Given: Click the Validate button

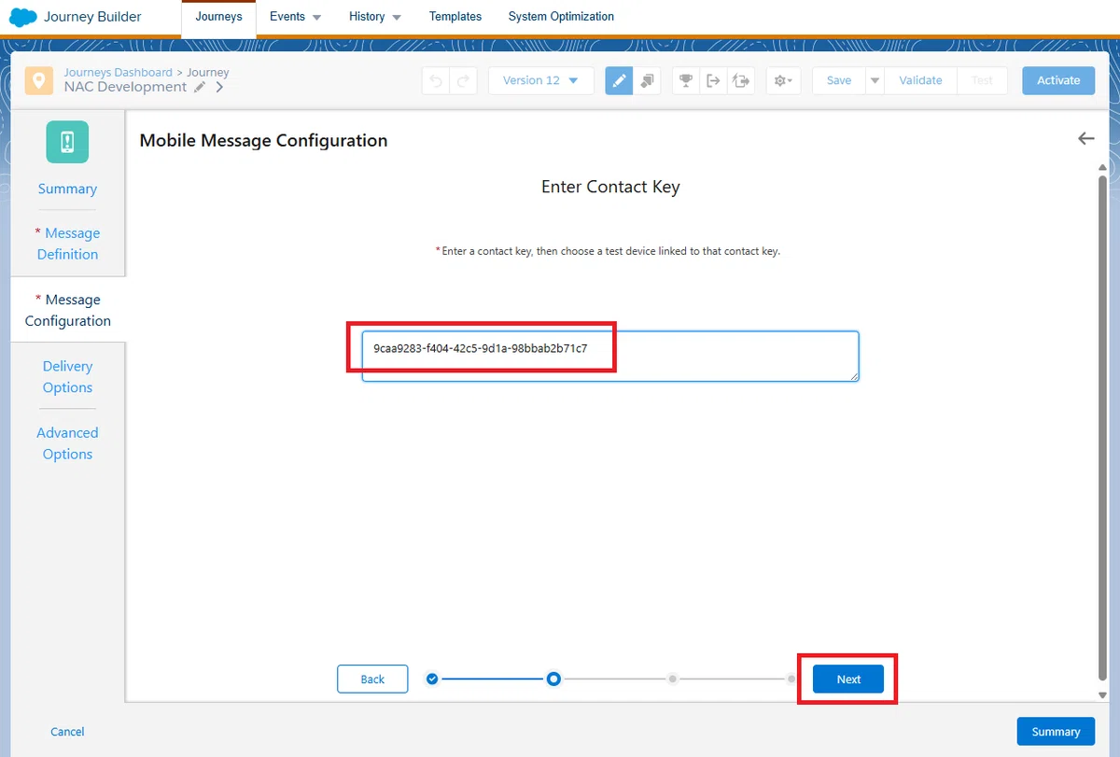Looking at the screenshot, I should (x=920, y=80).
